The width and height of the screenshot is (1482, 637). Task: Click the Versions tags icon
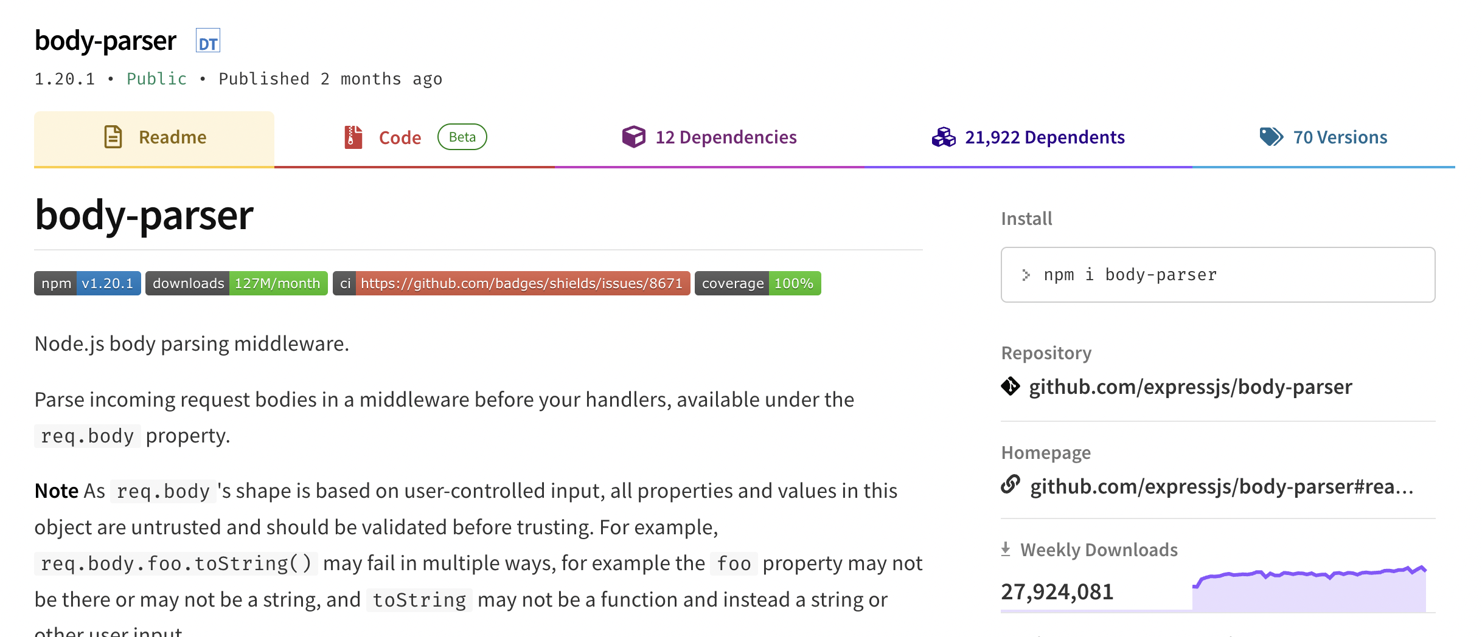click(1272, 137)
